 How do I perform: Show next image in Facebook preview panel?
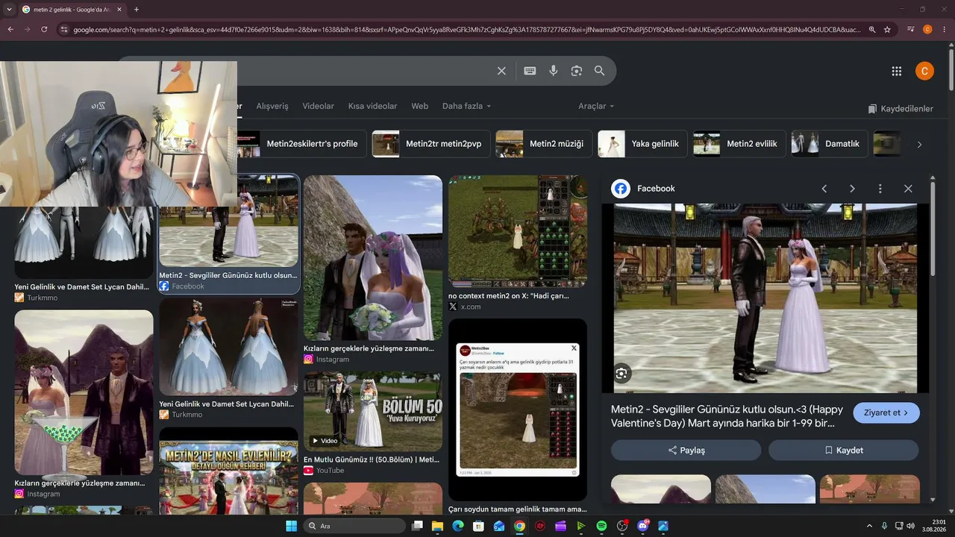click(852, 189)
